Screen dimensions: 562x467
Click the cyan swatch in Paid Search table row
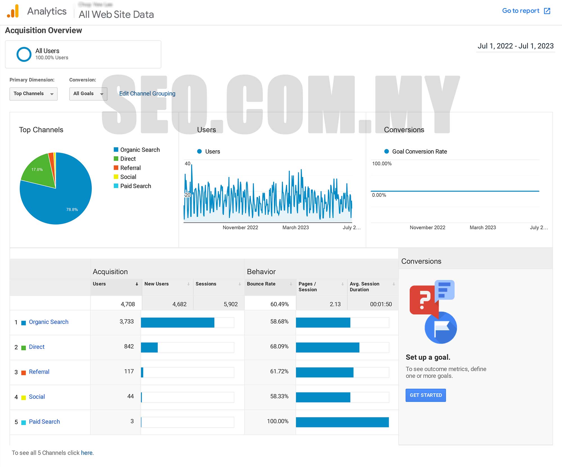pyautogui.click(x=24, y=422)
